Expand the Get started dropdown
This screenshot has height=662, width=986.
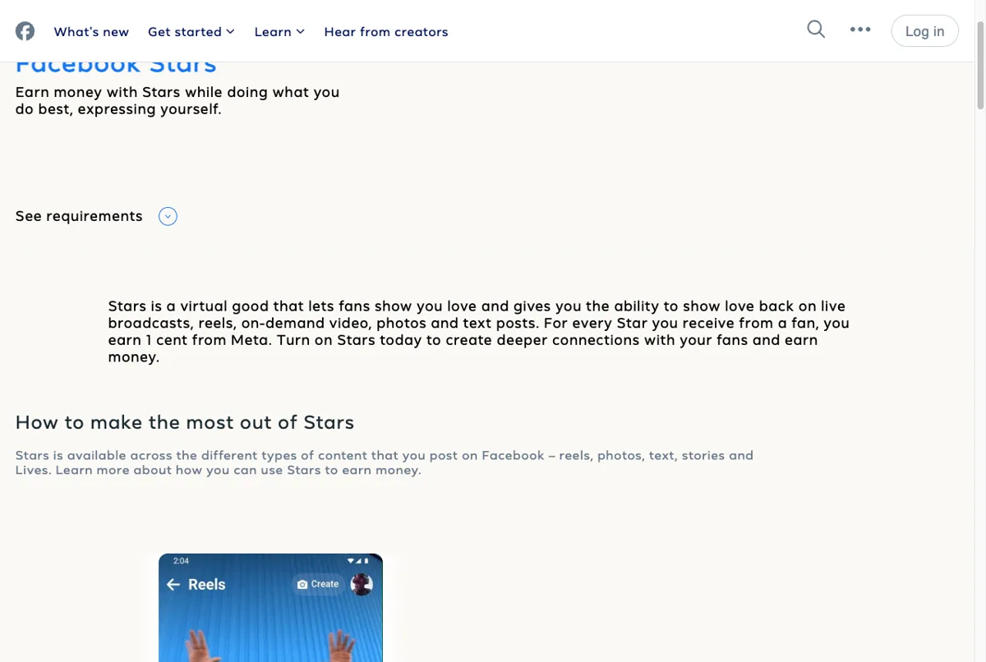click(191, 32)
